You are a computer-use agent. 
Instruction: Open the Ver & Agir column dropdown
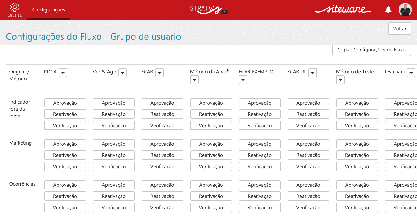coord(122,73)
